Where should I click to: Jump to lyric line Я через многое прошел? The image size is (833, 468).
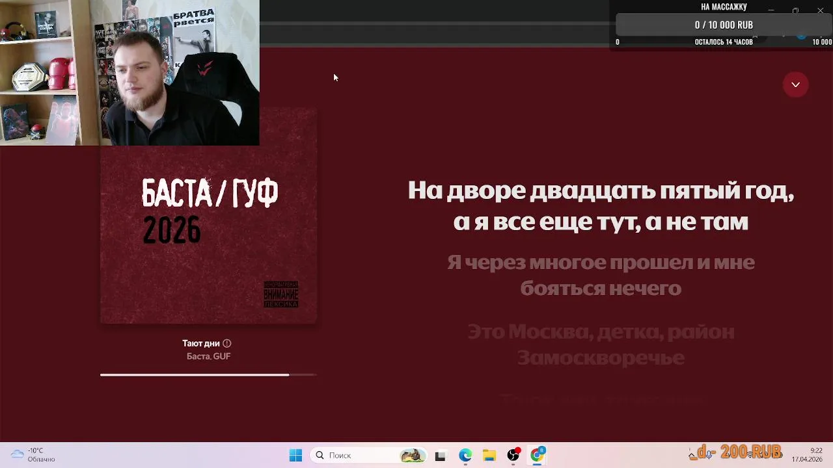click(601, 275)
